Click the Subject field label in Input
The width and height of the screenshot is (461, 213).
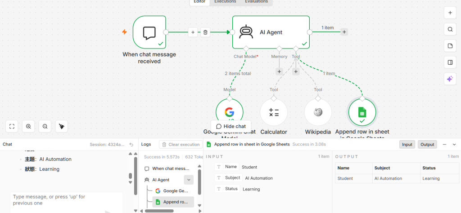tap(233, 178)
